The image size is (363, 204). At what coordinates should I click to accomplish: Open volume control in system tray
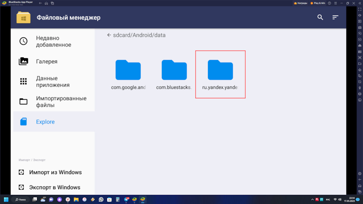(340, 199)
